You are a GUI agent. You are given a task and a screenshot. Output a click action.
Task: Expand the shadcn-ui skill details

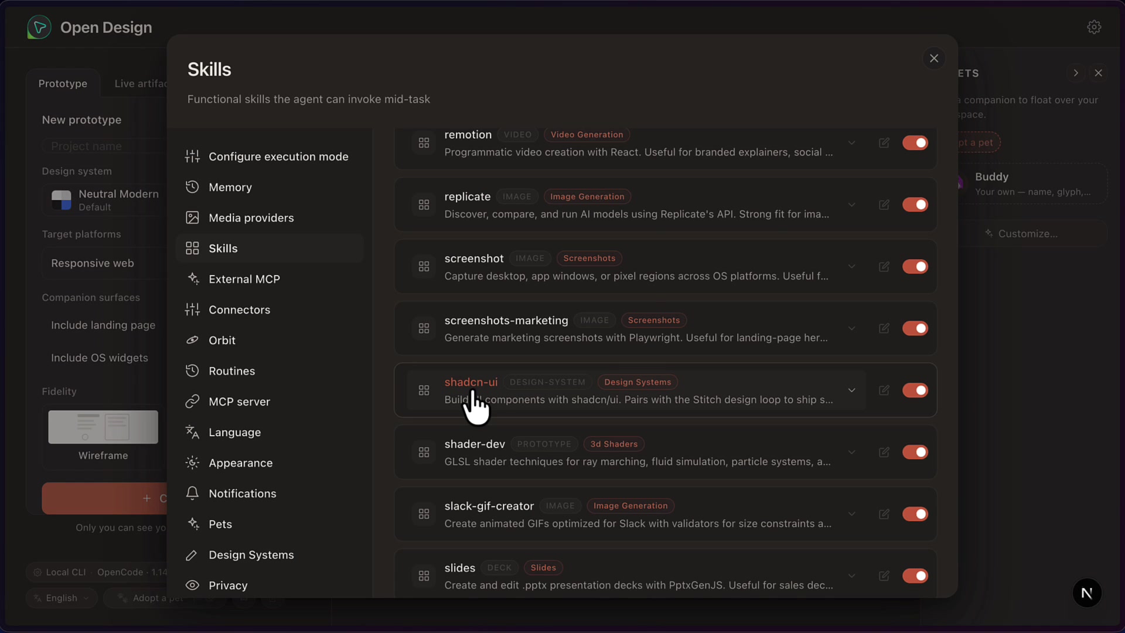pyautogui.click(x=852, y=390)
